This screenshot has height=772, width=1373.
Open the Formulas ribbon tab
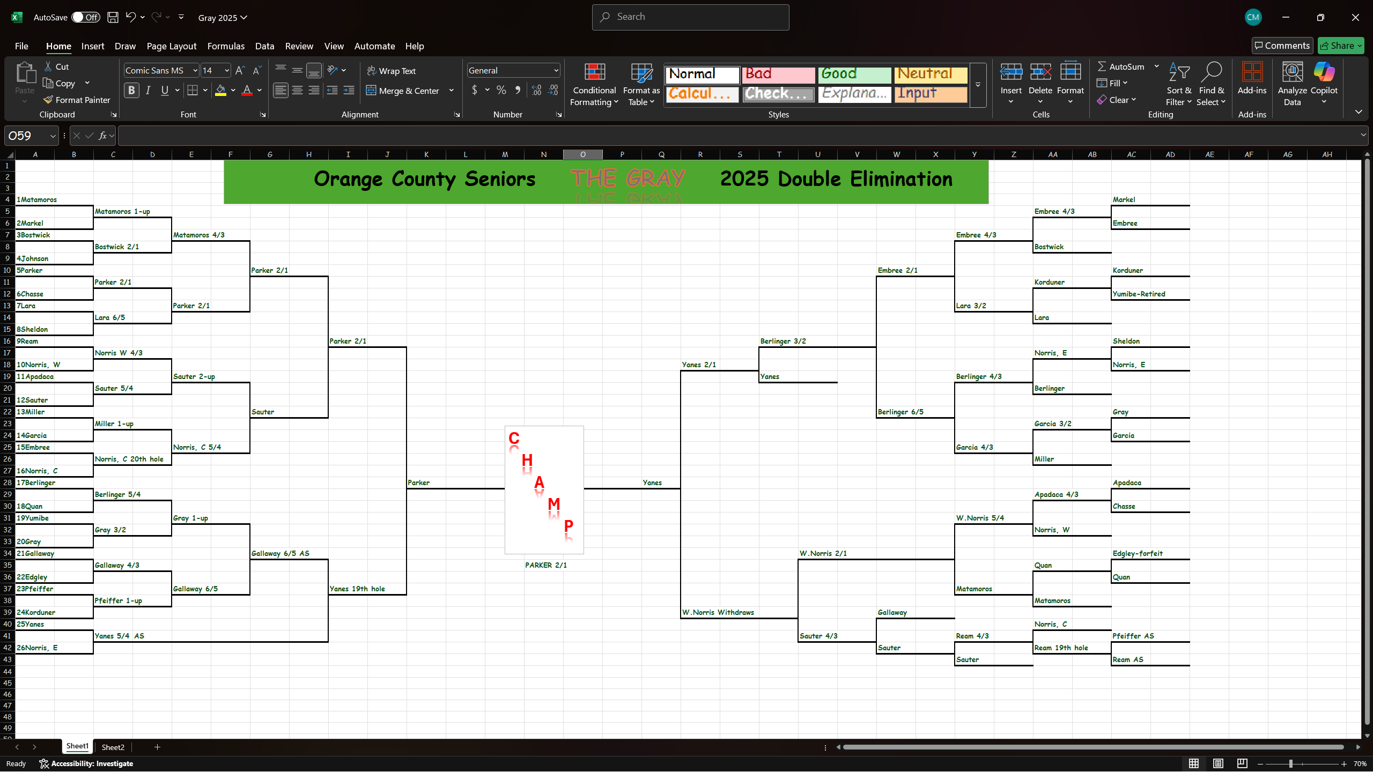coord(226,46)
